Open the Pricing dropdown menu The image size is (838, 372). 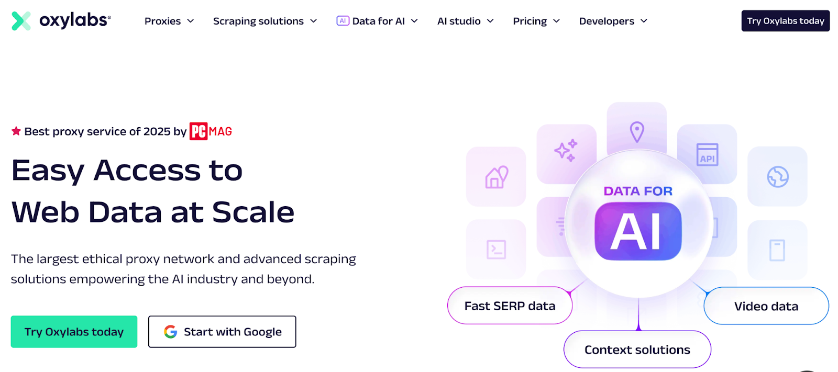(536, 21)
